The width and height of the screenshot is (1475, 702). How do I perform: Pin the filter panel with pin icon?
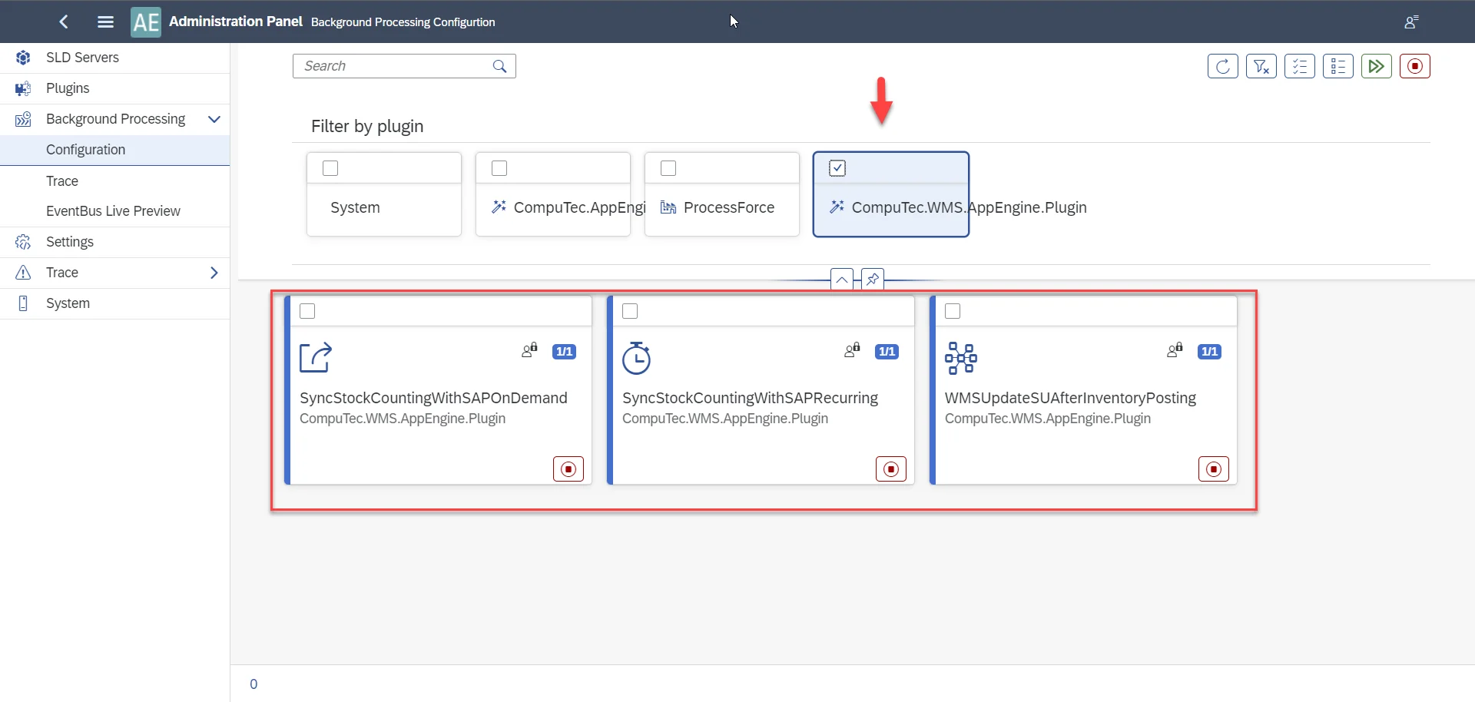(873, 279)
